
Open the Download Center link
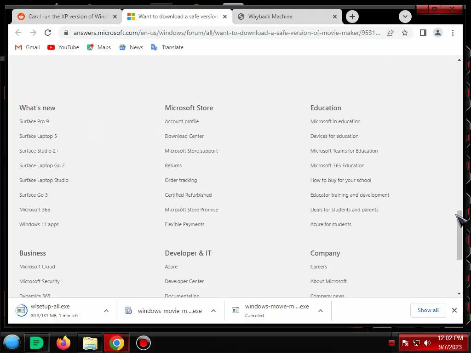tap(184, 136)
